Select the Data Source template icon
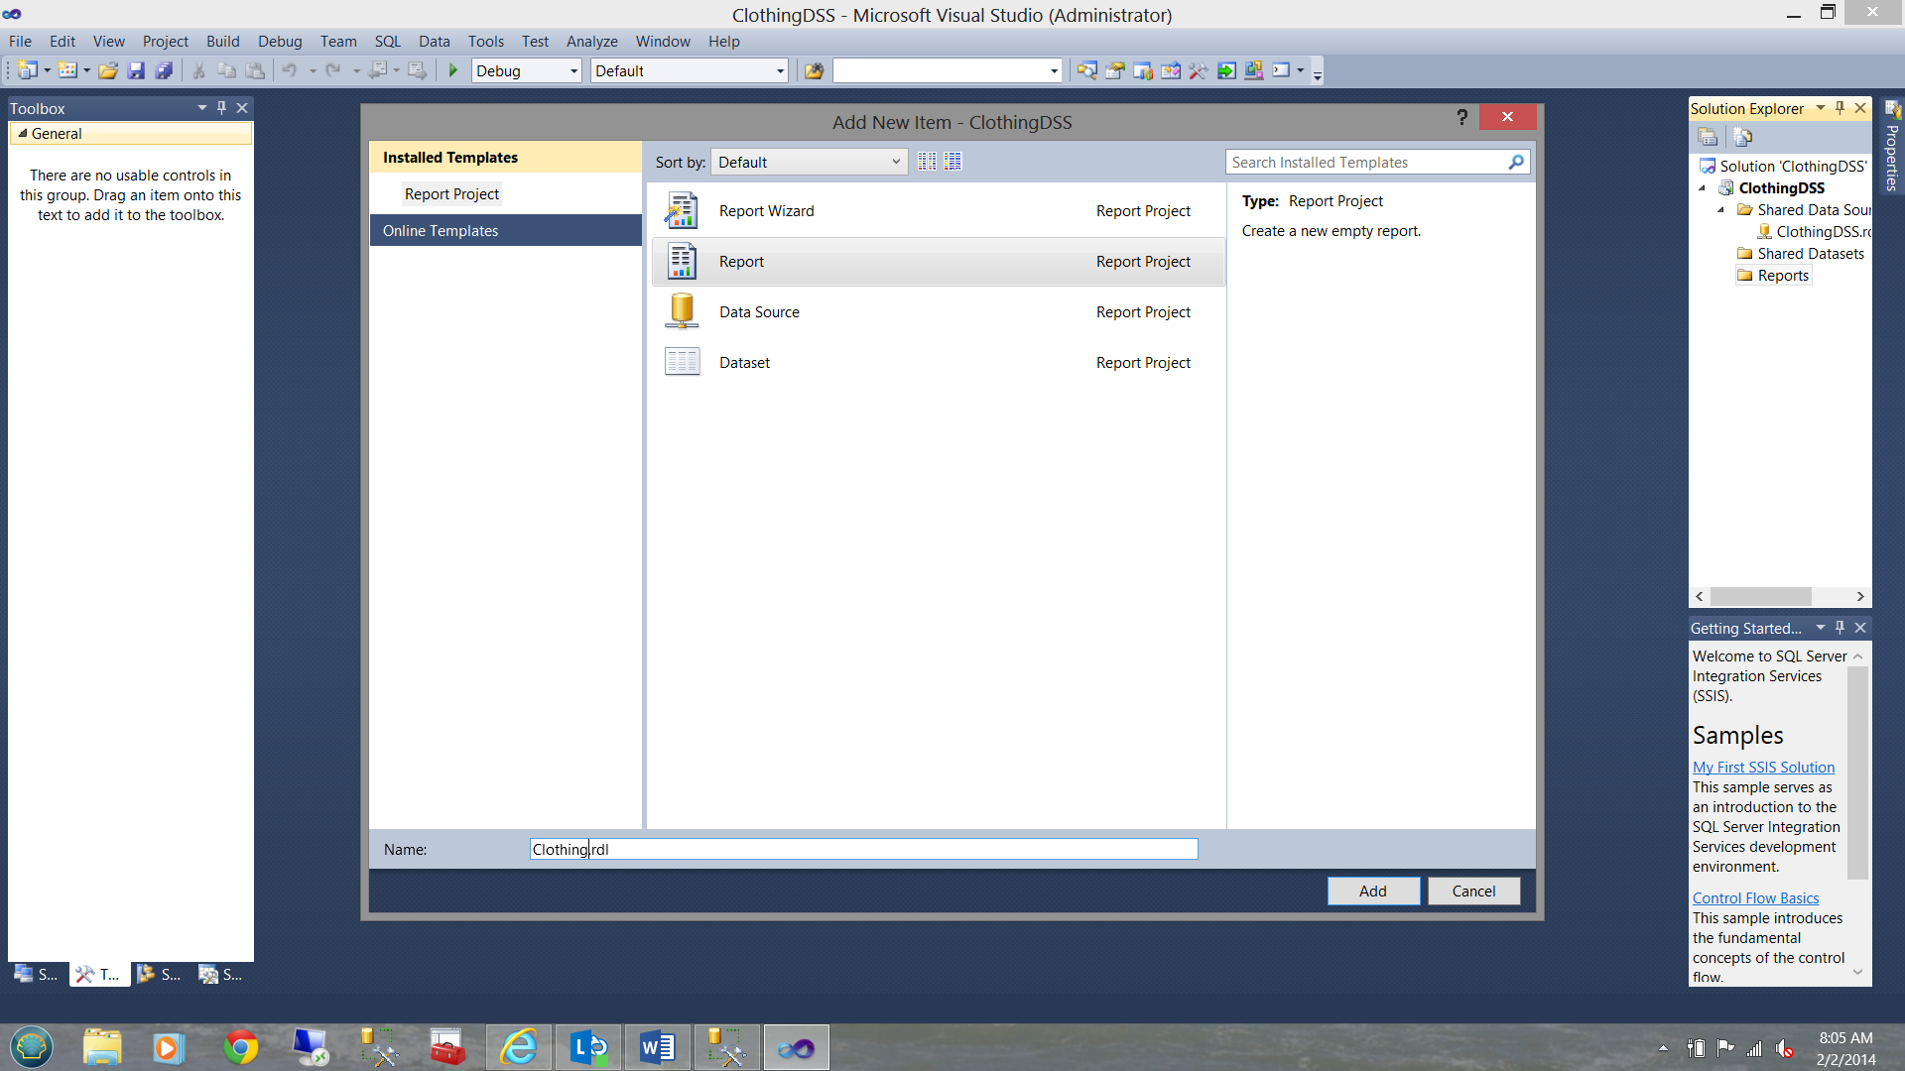The height and width of the screenshot is (1071, 1905). tap(682, 311)
